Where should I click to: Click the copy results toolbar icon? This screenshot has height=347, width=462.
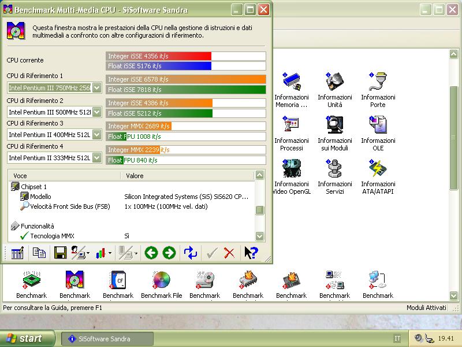pos(39,253)
